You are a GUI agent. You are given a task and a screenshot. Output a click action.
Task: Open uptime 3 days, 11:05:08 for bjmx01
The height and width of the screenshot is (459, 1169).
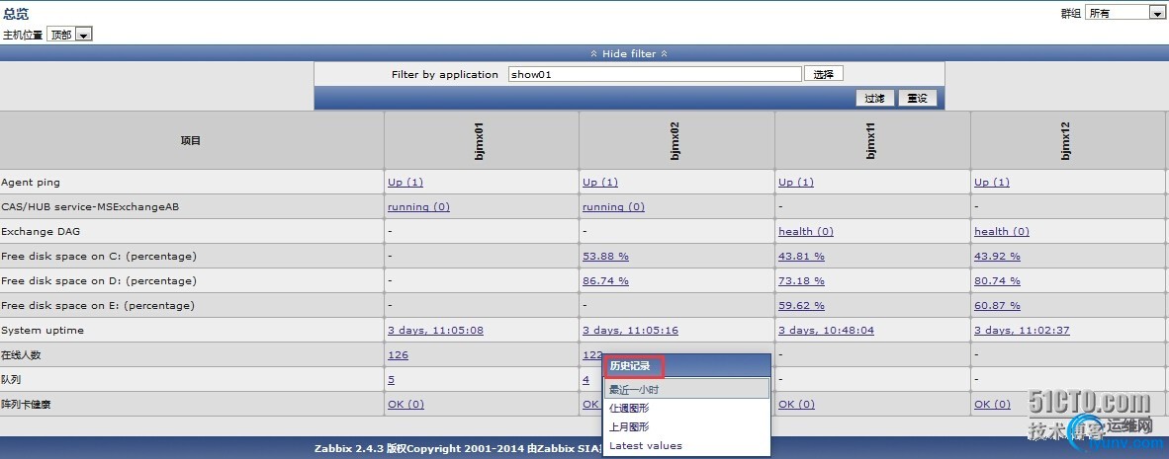(435, 331)
